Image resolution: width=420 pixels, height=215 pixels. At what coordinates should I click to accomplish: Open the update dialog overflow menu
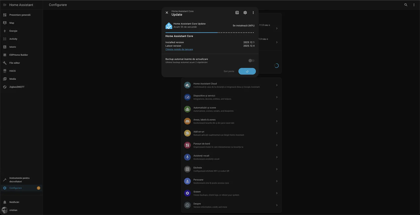(x=253, y=13)
